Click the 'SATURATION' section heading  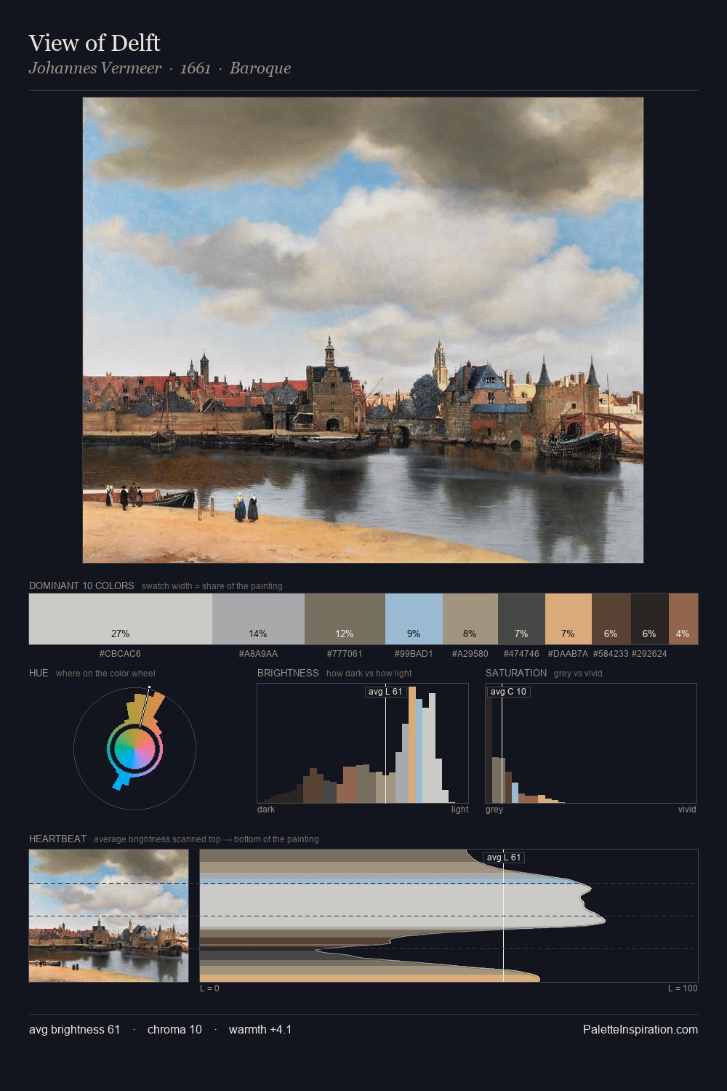tap(516, 673)
